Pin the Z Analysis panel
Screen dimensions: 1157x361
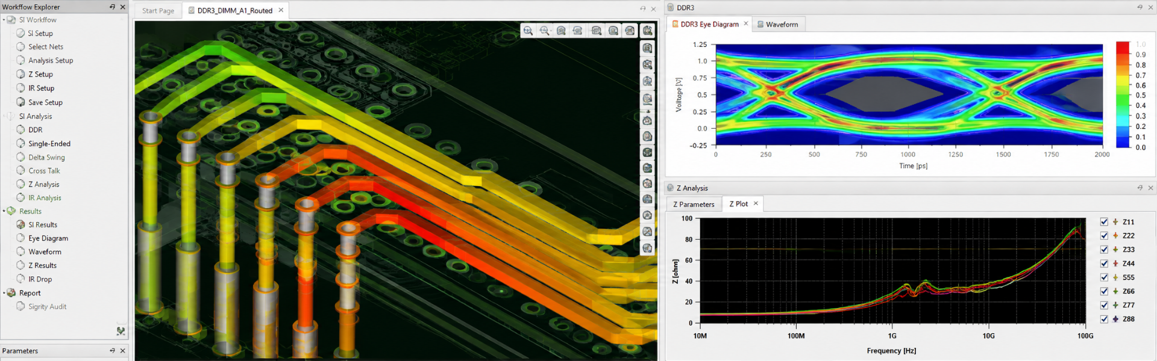(x=1140, y=188)
